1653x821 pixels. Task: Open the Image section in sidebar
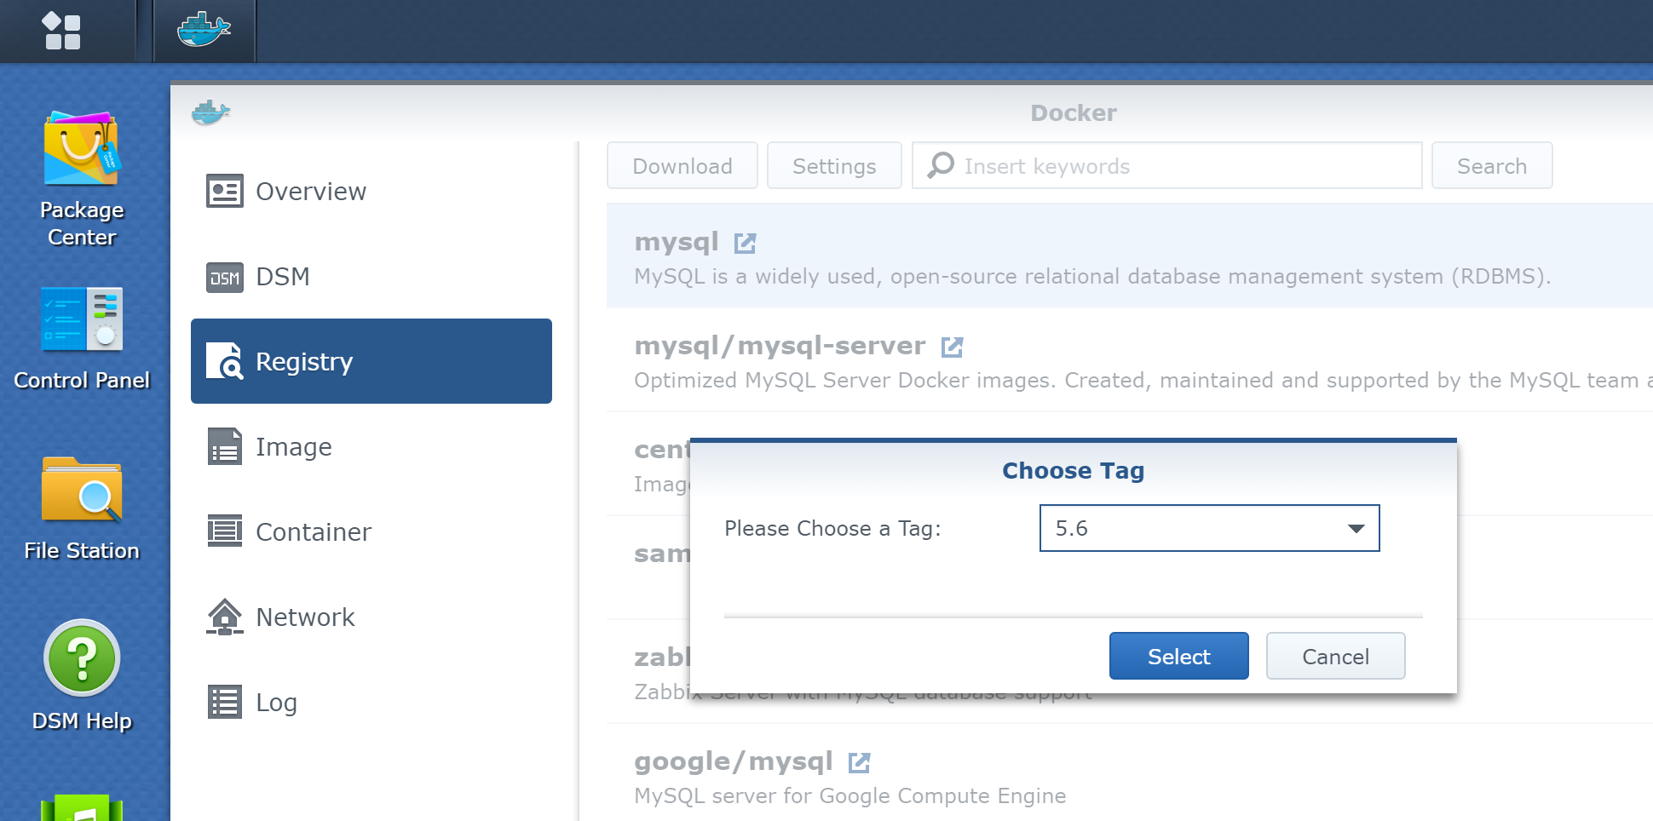293,447
